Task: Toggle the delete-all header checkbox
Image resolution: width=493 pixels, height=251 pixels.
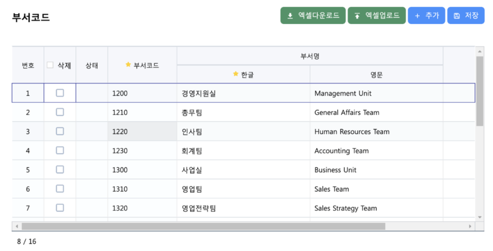Action: tap(50, 65)
